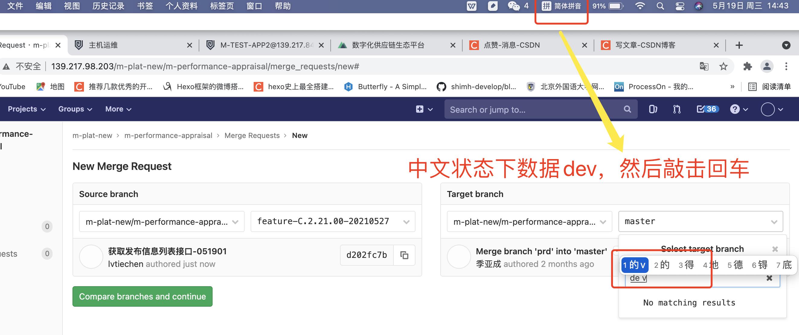This screenshot has height=335, width=799.
Task: Open the target project dropdown
Action: point(529,221)
